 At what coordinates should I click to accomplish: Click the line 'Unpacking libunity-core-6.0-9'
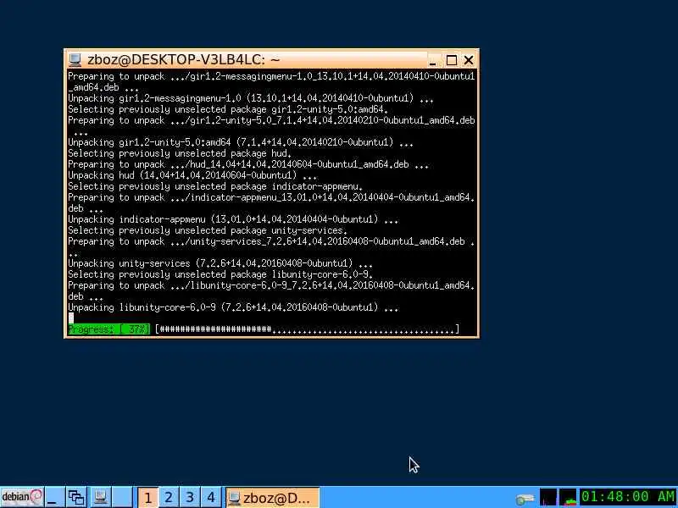pyautogui.click(x=233, y=307)
